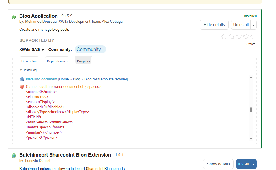
Task: Open the Install button dropdown arrow
Action: (x=254, y=164)
